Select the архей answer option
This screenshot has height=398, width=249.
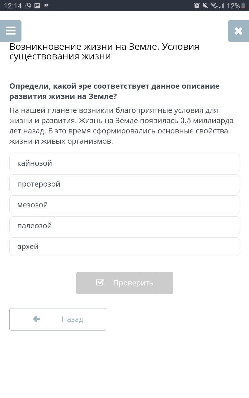(125, 246)
